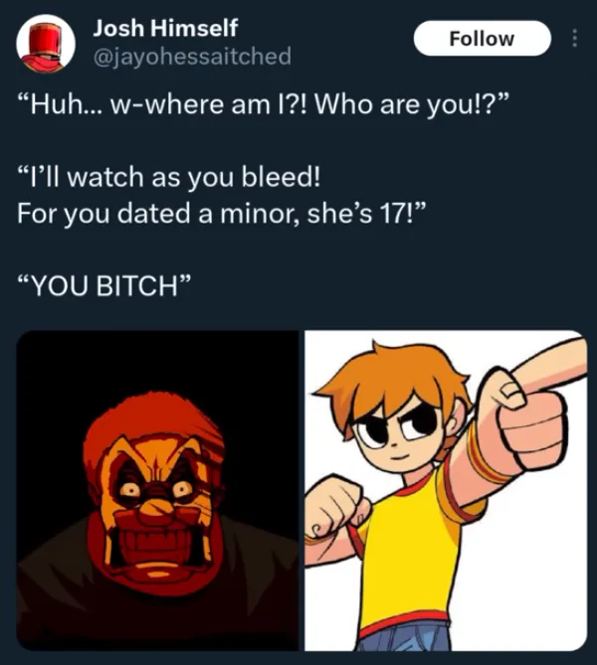The image size is (597, 665).
Task: Click the boy's orange hair
Action: (x=391, y=380)
